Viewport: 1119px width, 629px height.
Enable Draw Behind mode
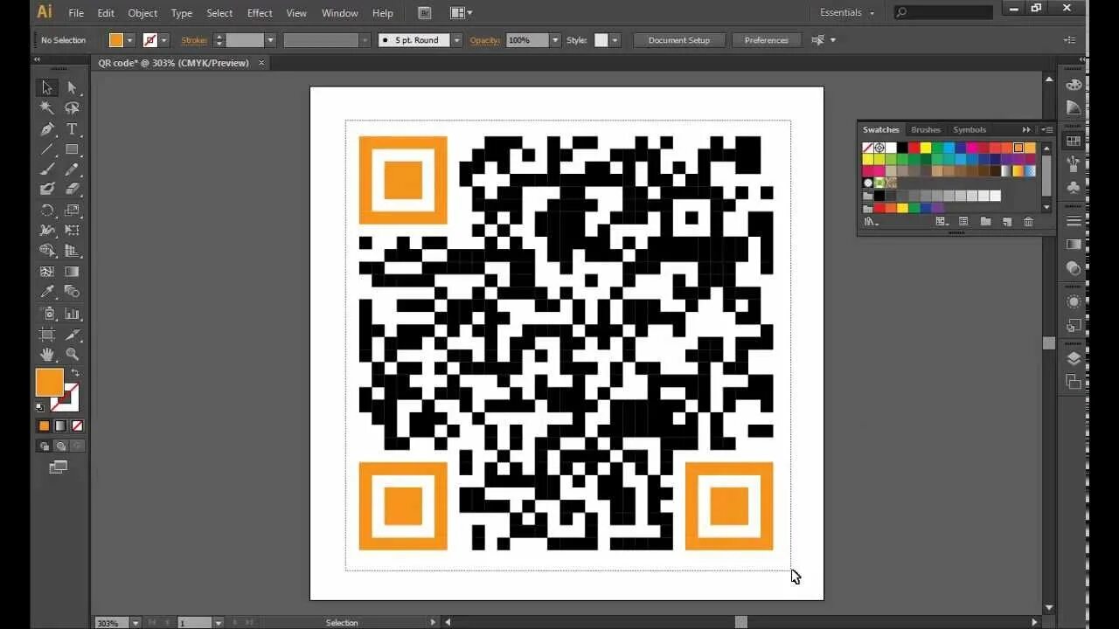(60, 446)
